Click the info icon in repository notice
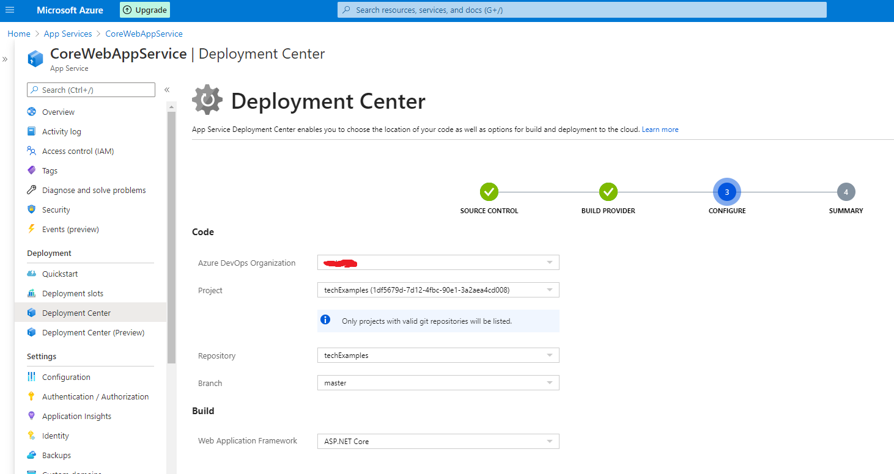This screenshot has height=474, width=894. tap(326, 320)
